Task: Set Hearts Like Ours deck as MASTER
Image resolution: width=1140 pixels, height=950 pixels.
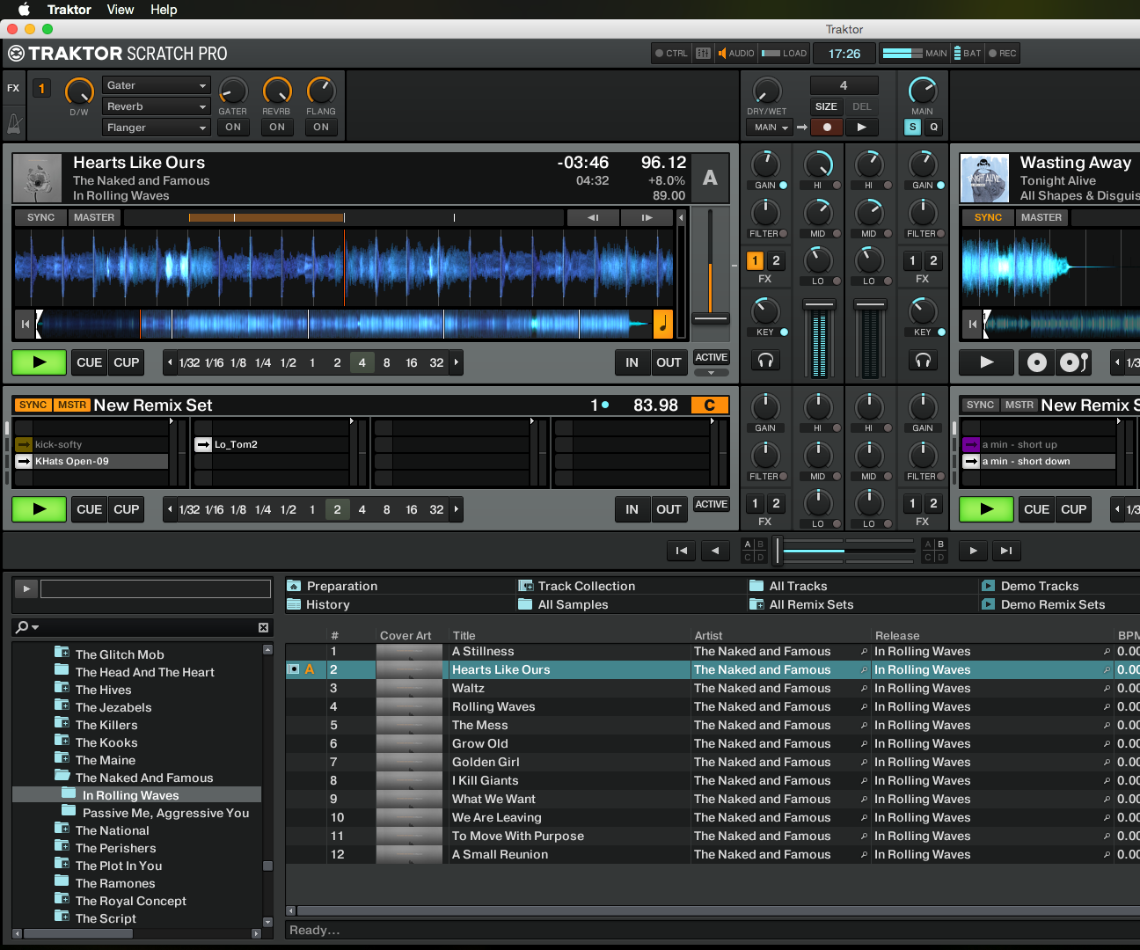Action: pyautogui.click(x=94, y=217)
